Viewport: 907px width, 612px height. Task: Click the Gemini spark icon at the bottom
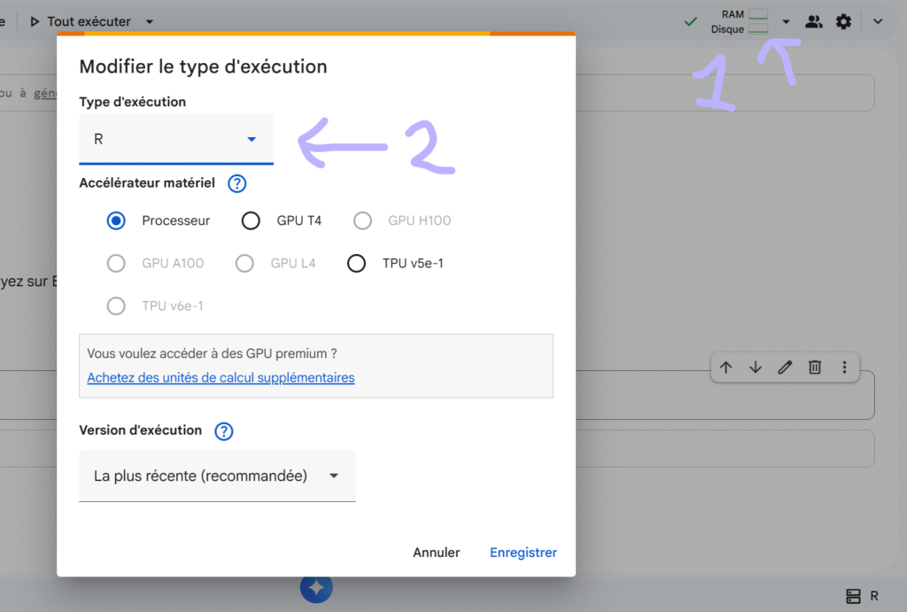click(316, 587)
